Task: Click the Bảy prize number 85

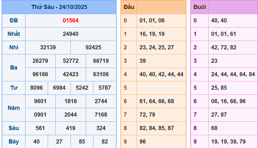Action: (82, 141)
